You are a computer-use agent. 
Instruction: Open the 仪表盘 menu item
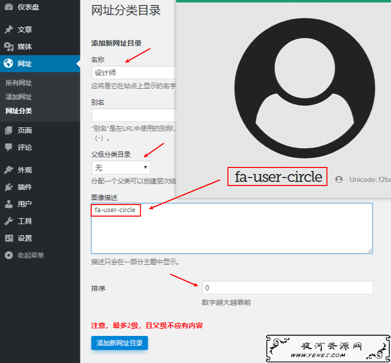[x=40, y=7]
